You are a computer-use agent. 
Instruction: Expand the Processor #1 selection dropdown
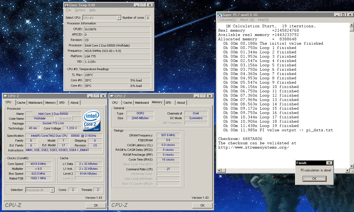pyautogui.click(x=52, y=190)
